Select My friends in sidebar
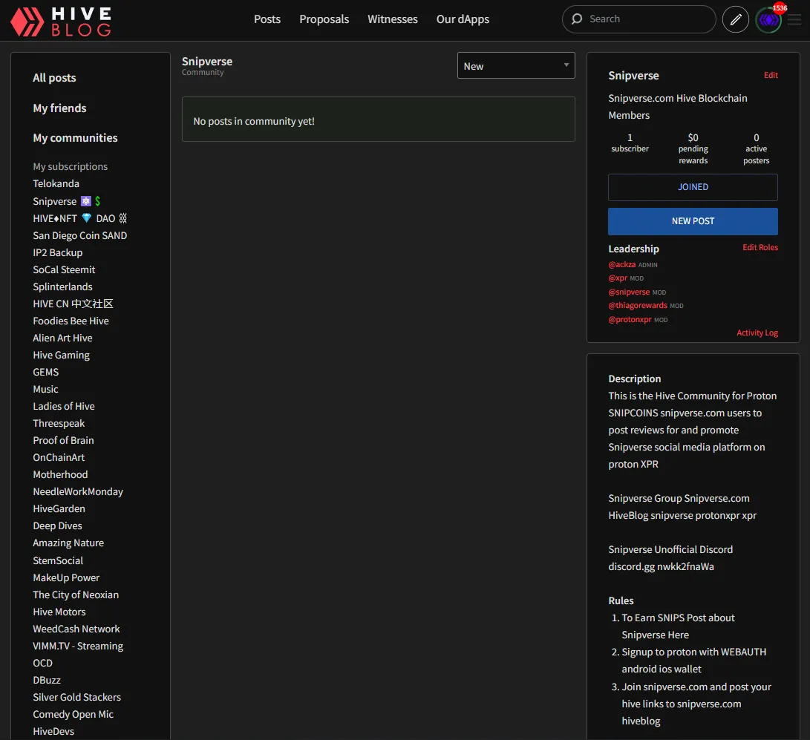The height and width of the screenshot is (740, 810). [59, 108]
